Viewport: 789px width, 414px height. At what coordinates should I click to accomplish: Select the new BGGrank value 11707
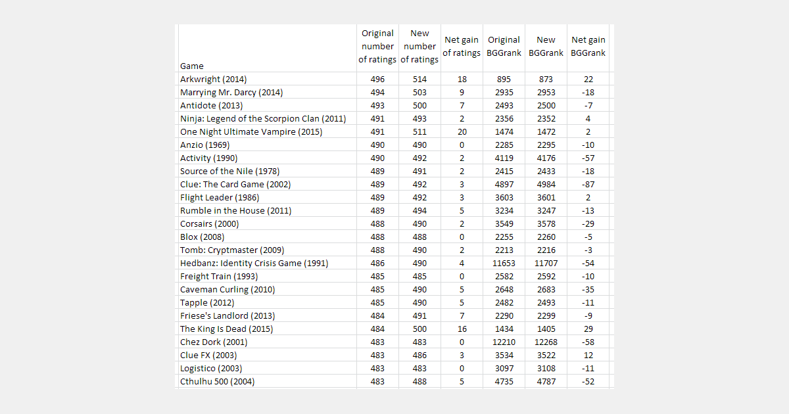tap(546, 263)
